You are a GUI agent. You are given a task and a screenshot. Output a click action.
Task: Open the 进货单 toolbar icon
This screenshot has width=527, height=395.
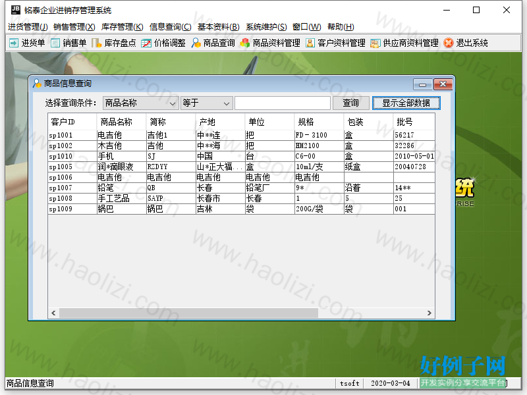pyautogui.click(x=14, y=43)
